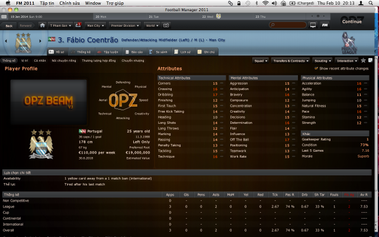This screenshot has height=237, width=379.
Task: Click the Av R column header
Action: pyautogui.click(x=364, y=195)
